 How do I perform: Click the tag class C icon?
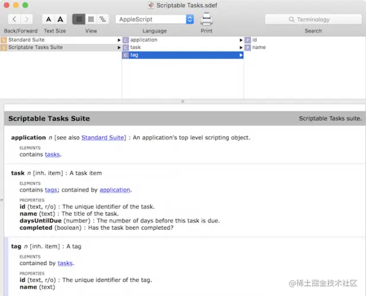click(126, 55)
